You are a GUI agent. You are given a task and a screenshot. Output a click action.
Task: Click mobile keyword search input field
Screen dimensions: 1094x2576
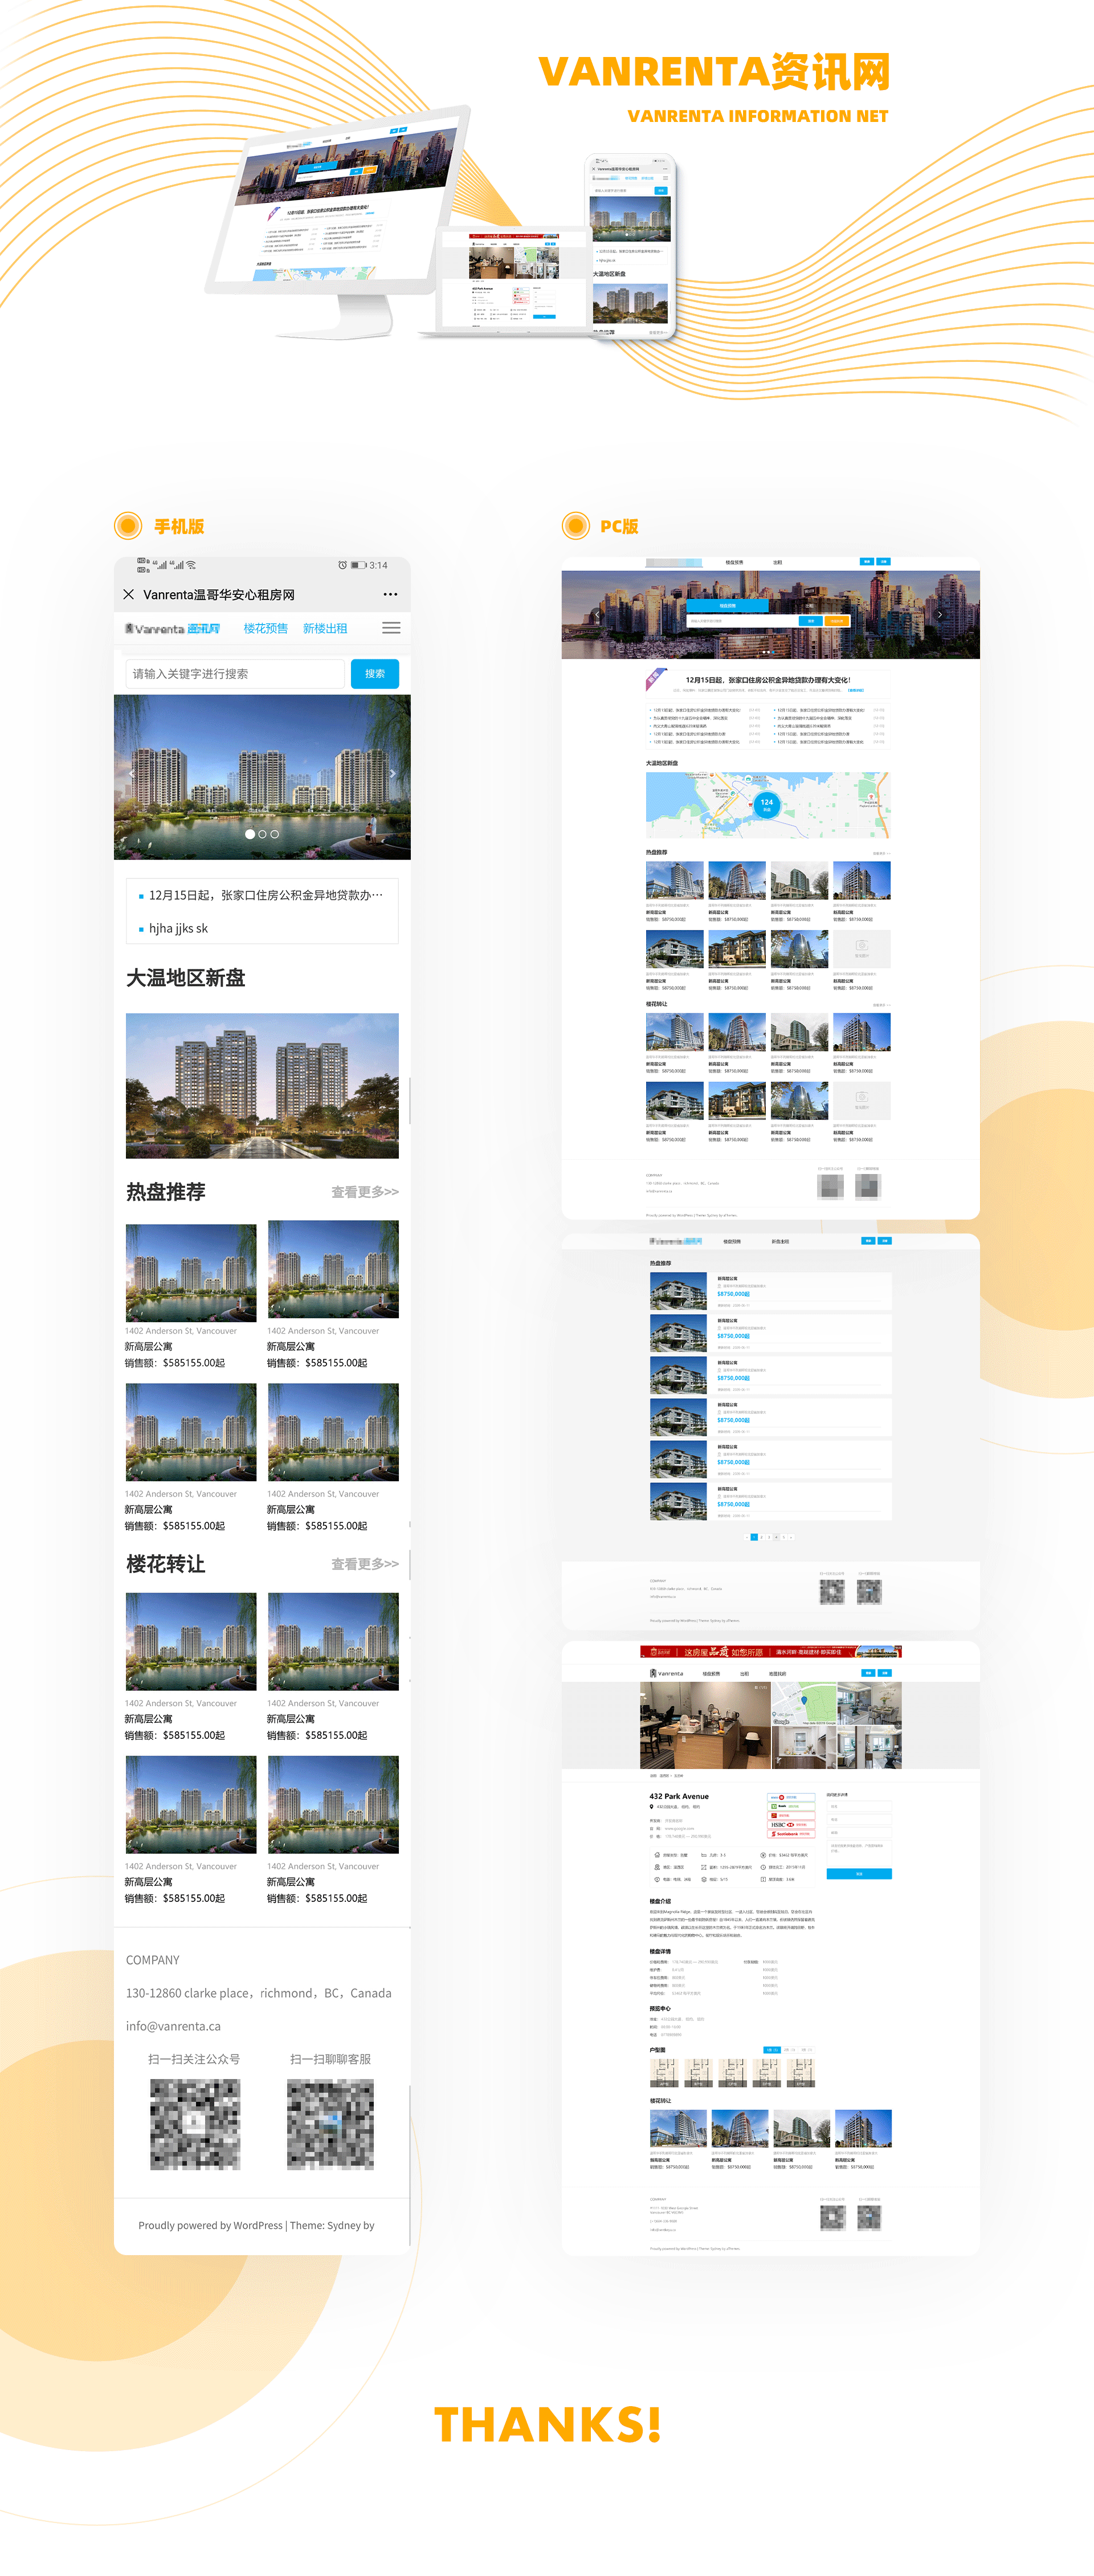(x=235, y=674)
